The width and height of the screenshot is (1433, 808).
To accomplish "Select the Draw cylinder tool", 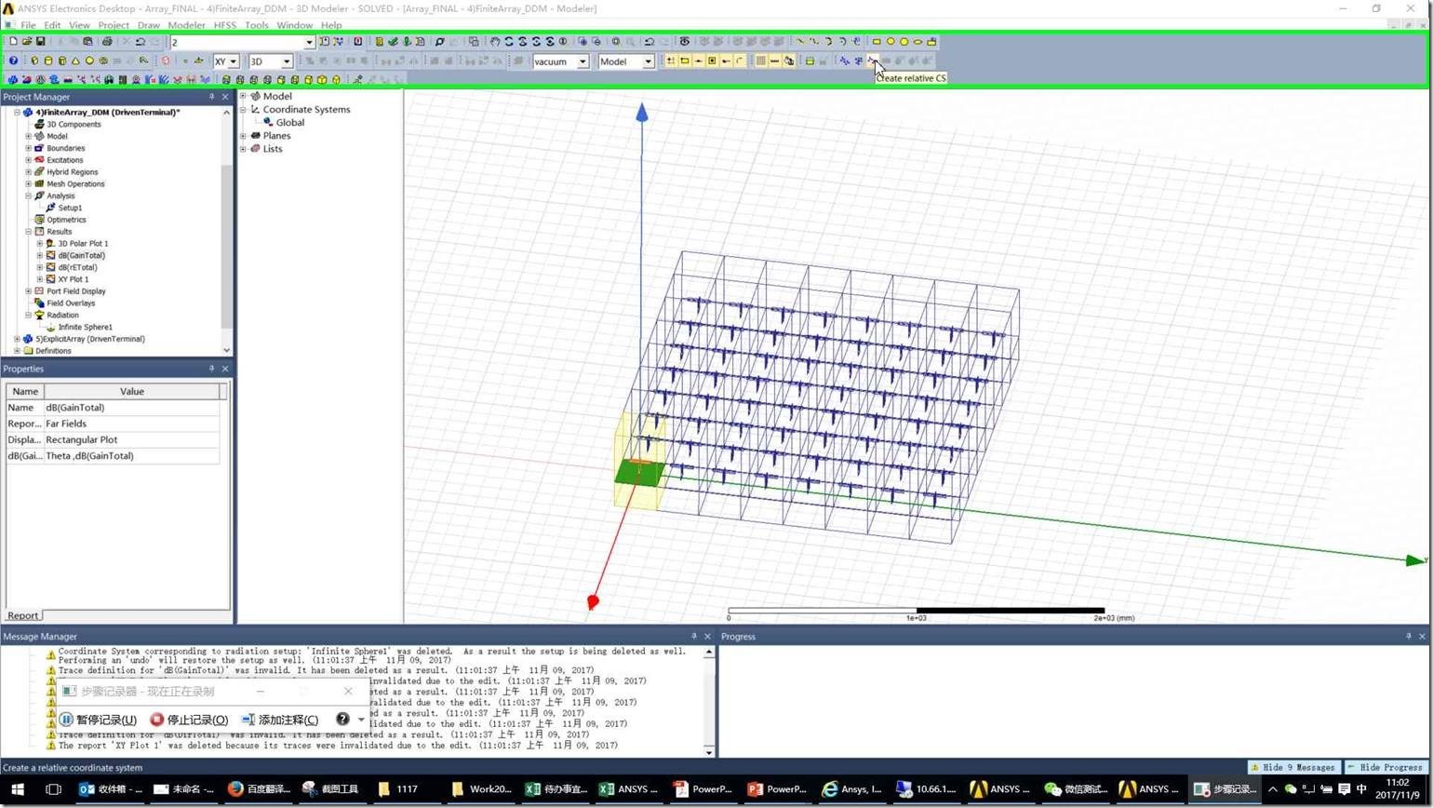I will point(48,61).
